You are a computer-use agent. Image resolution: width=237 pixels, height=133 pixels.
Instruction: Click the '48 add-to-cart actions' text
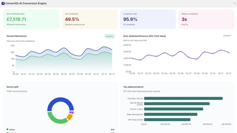(16, 25)
